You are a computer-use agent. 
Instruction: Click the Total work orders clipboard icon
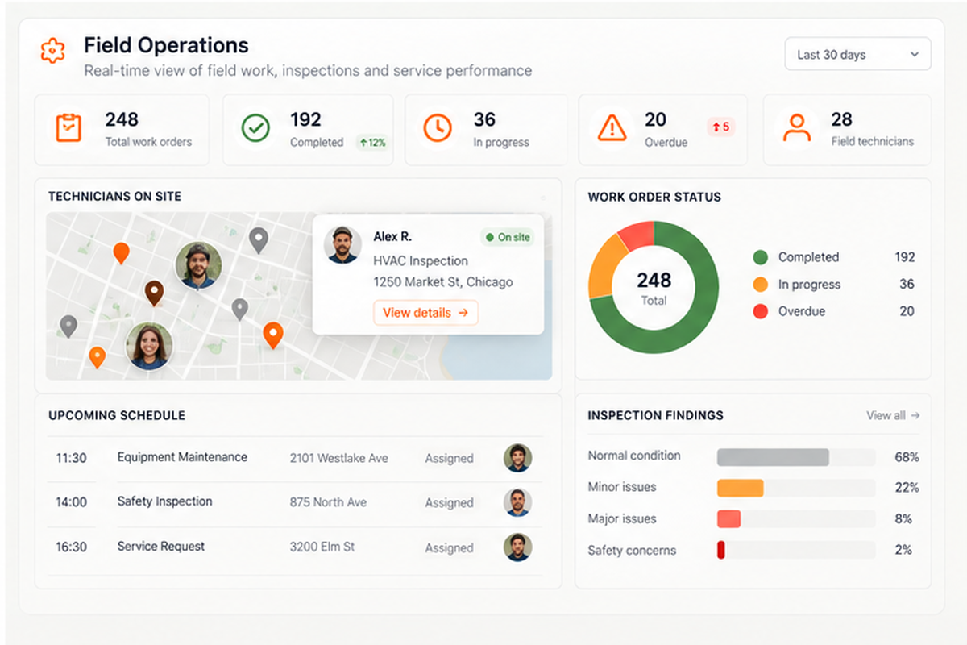click(68, 127)
